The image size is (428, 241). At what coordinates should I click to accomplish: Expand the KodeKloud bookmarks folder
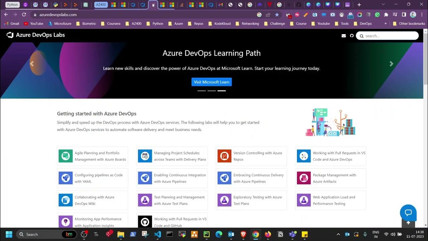pos(219,23)
